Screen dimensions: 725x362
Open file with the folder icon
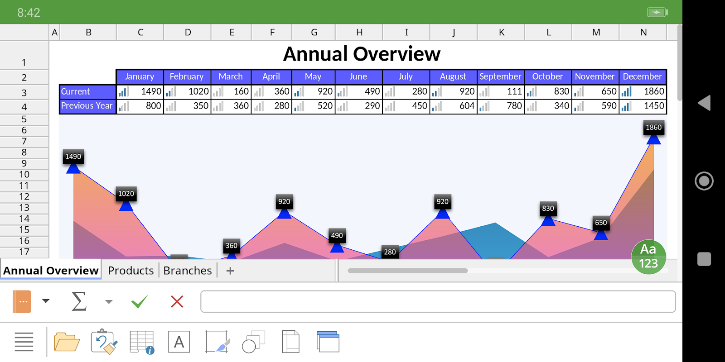(x=67, y=342)
